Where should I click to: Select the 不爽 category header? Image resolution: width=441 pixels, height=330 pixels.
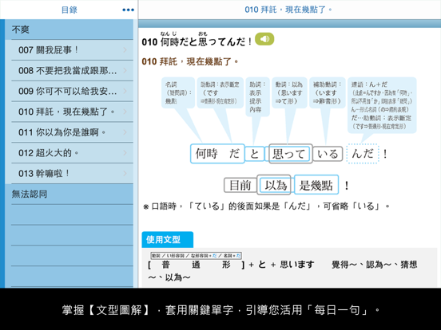[70, 29]
